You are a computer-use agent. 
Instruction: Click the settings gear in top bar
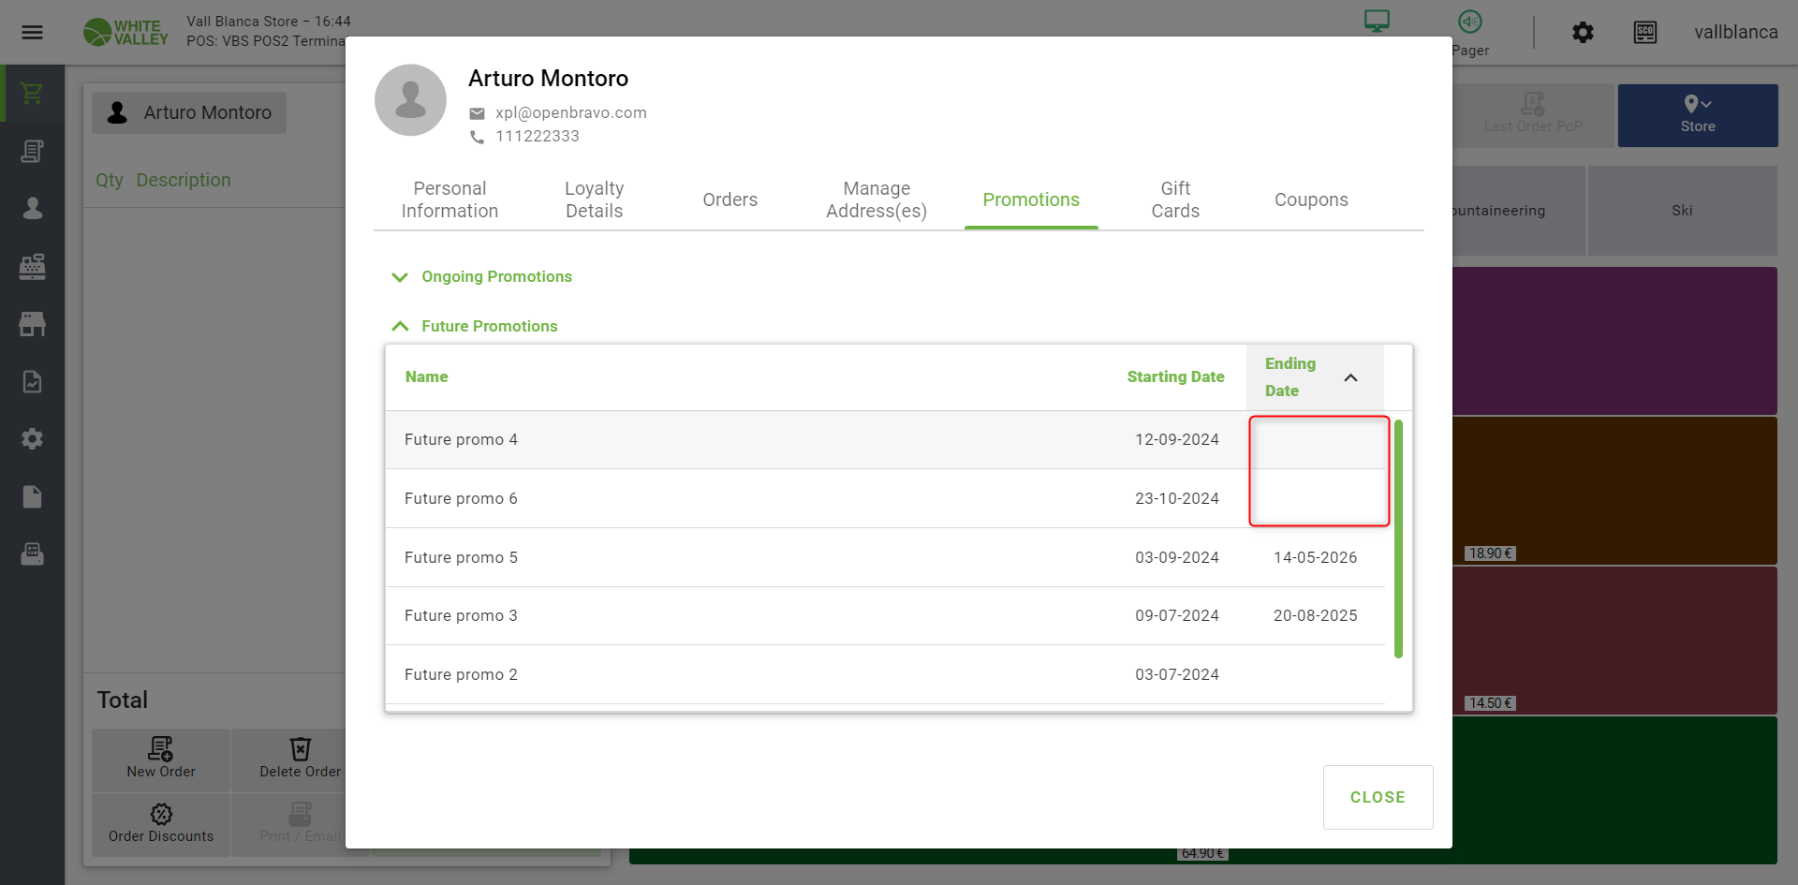coord(1583,33)
